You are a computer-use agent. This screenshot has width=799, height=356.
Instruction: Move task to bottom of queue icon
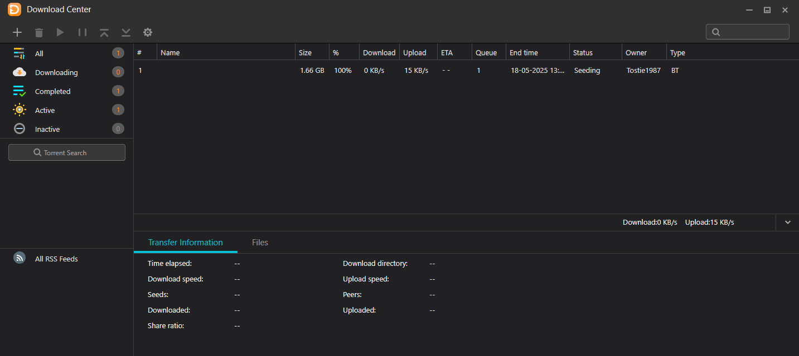click(x=126, y=32)
